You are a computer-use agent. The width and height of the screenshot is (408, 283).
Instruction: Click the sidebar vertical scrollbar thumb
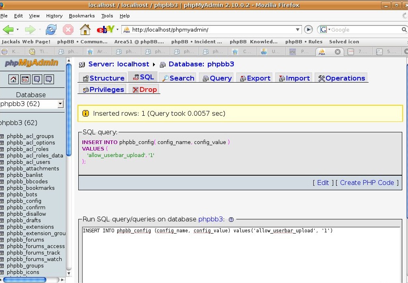point(69,109)
